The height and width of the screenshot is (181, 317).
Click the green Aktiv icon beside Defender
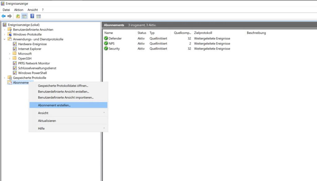pyautogui.click(x=105, y=38)
